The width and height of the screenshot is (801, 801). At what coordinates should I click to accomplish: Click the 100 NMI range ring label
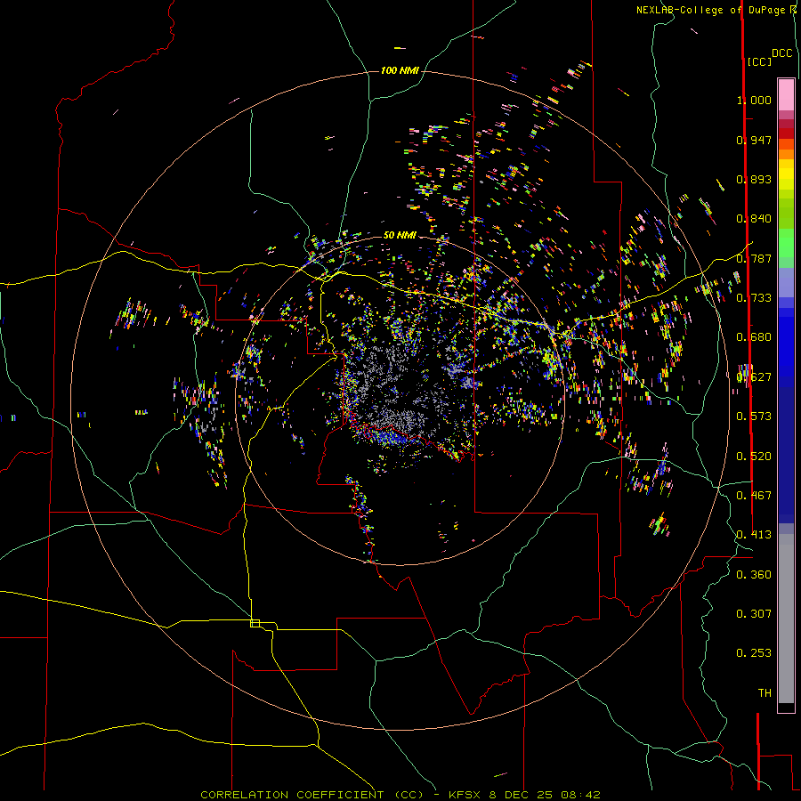(400, 70)
